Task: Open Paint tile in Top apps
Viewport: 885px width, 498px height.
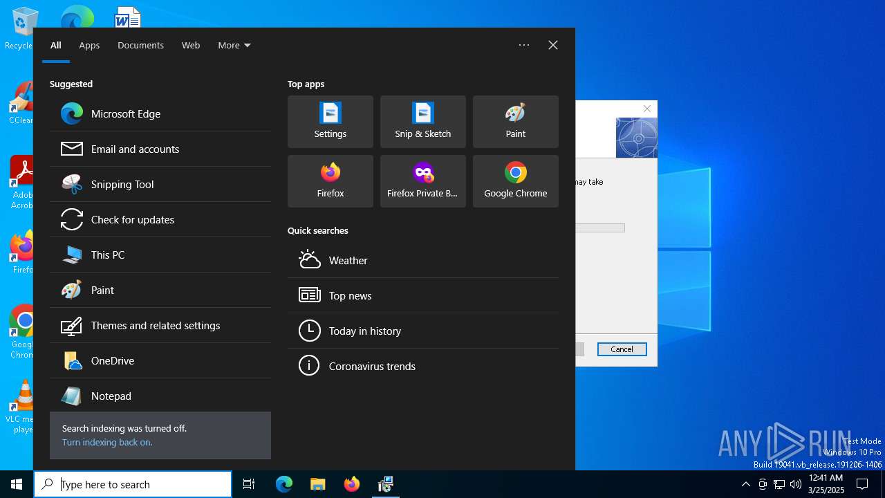Action: click(x=516, y=122)
